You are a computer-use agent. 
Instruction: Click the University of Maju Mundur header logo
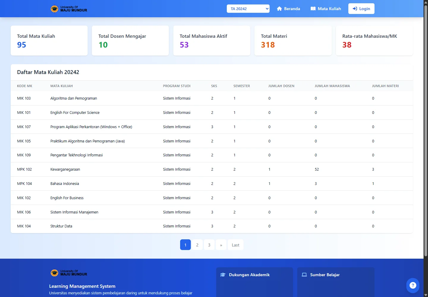coord(69,9)
